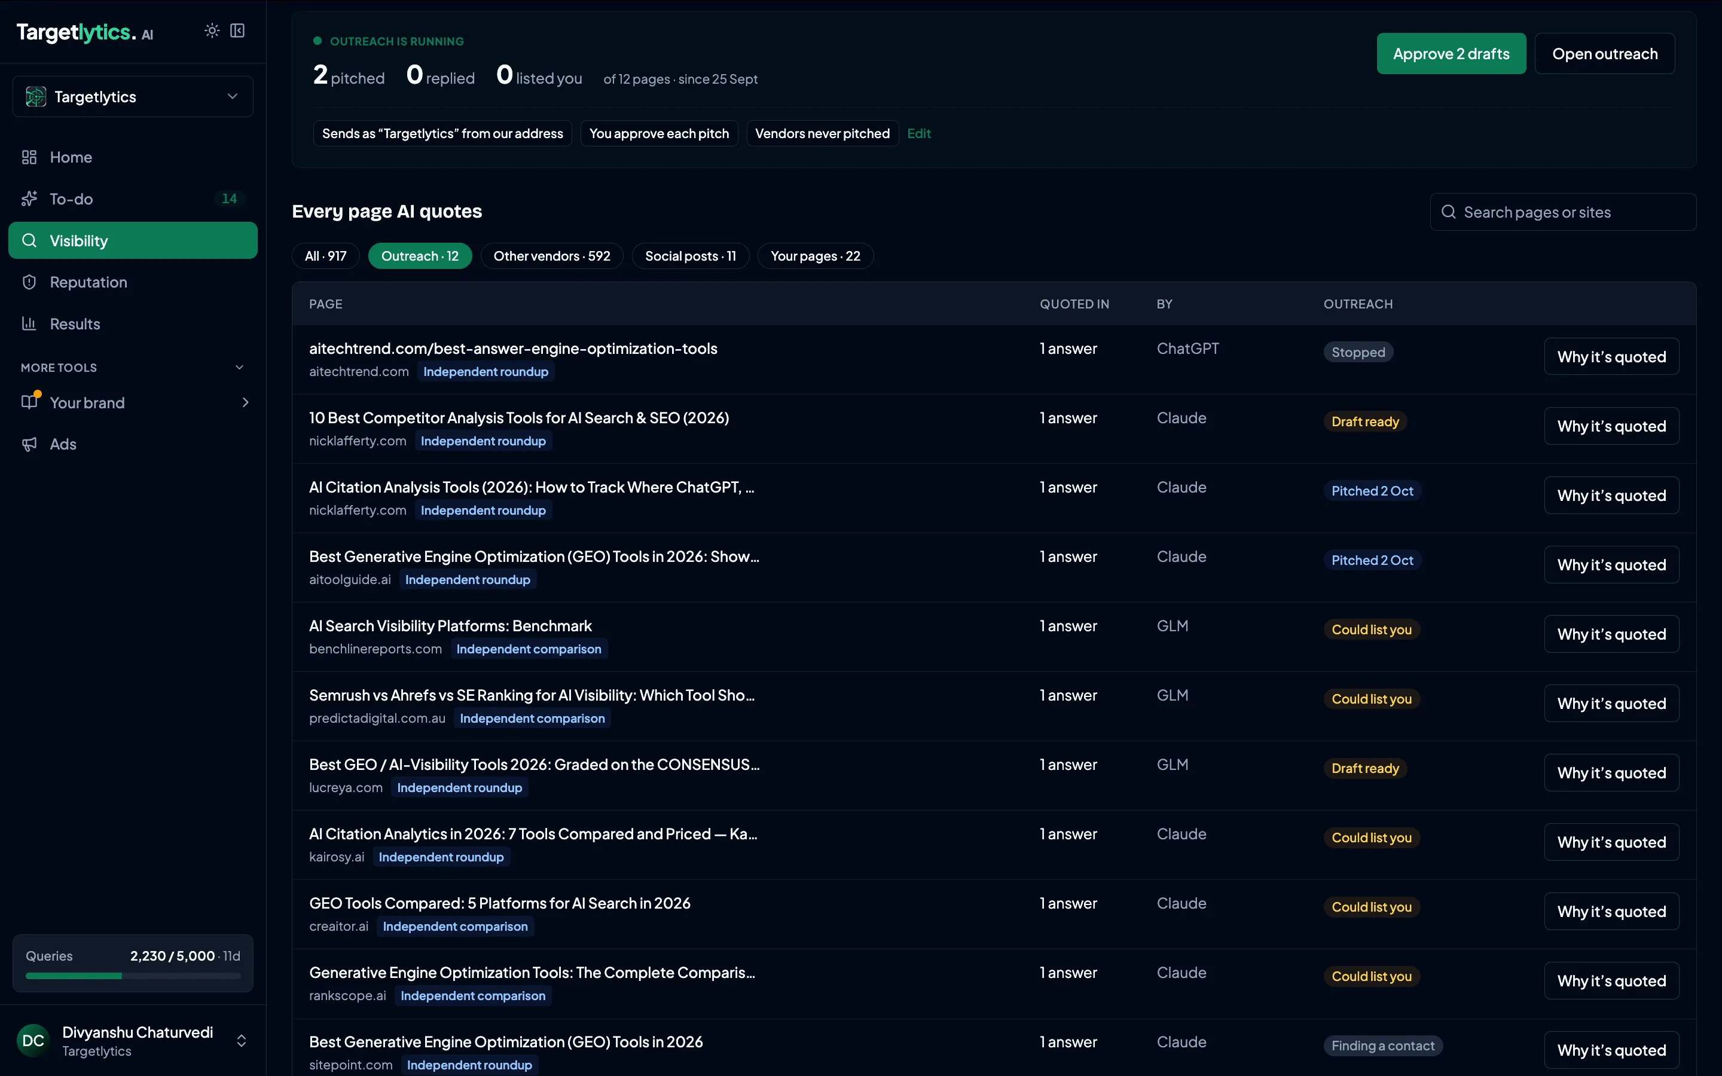Select the All · 917 filter
Viewport: 1722px width, 1076px height.
326,256
